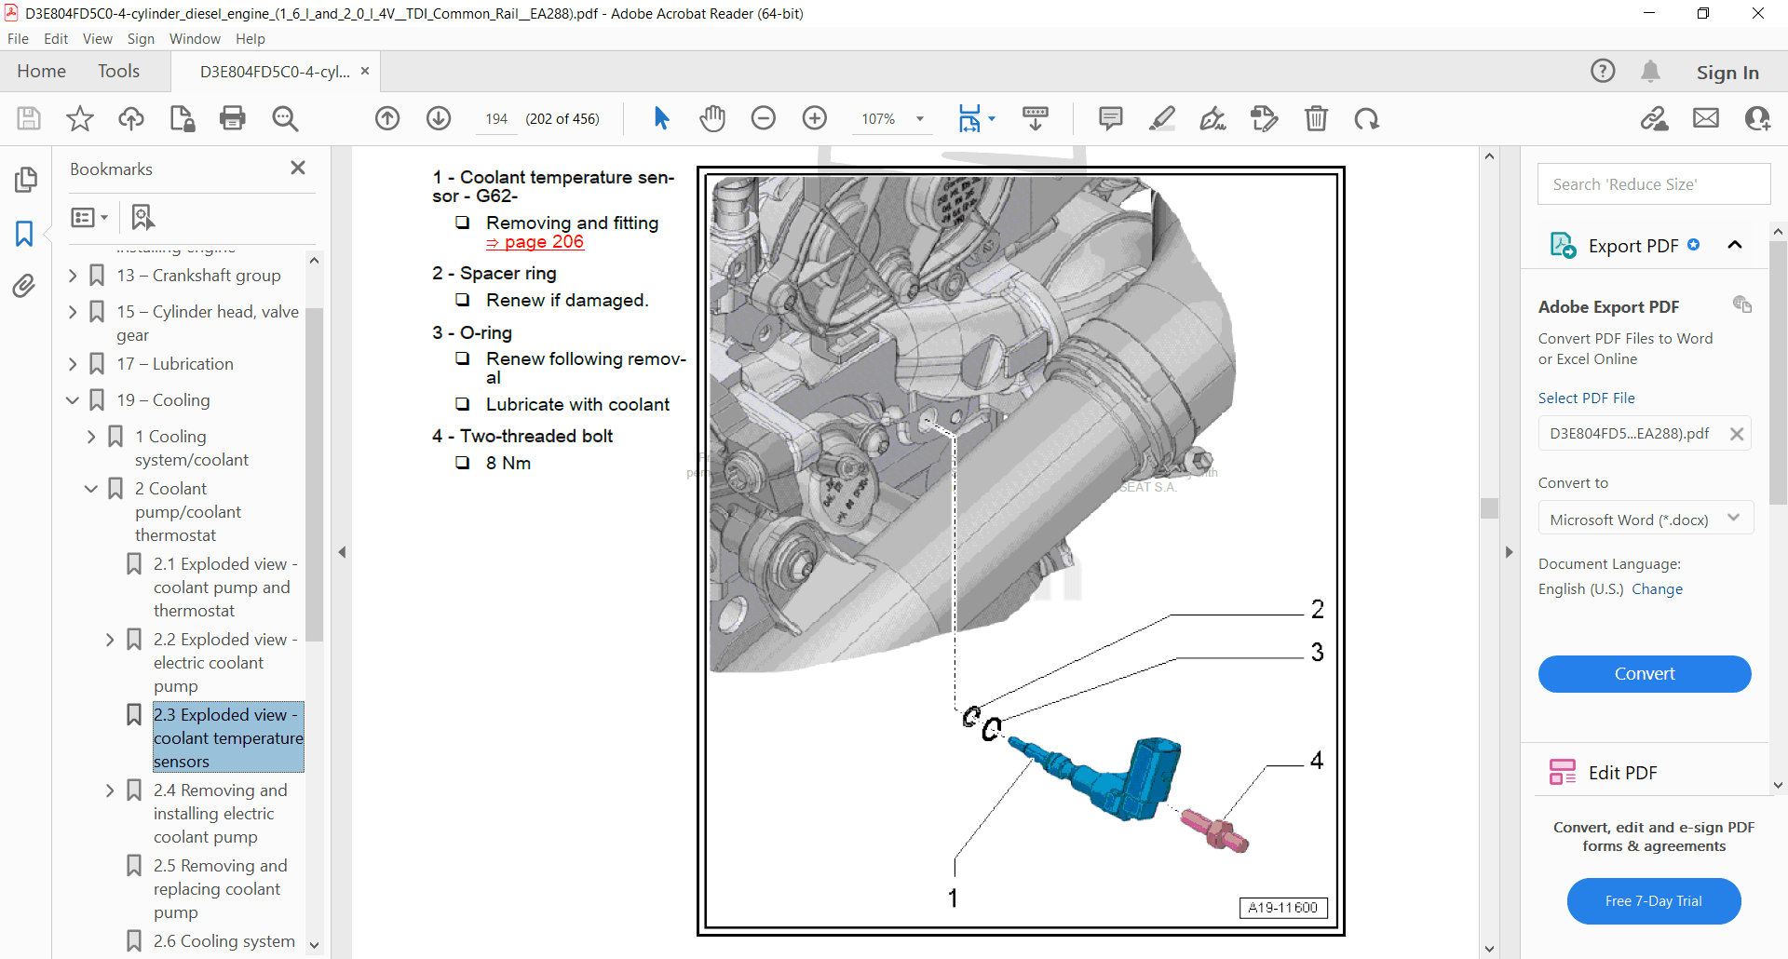Click the Zoom in plus icon
This screenshot has width=1788, height=959.
(815, 118)
